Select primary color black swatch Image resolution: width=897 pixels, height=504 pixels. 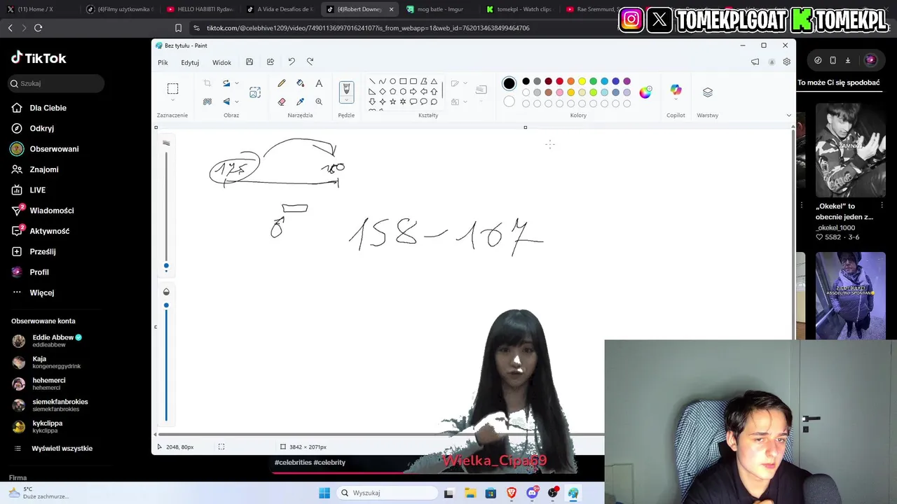click(509, 84)
